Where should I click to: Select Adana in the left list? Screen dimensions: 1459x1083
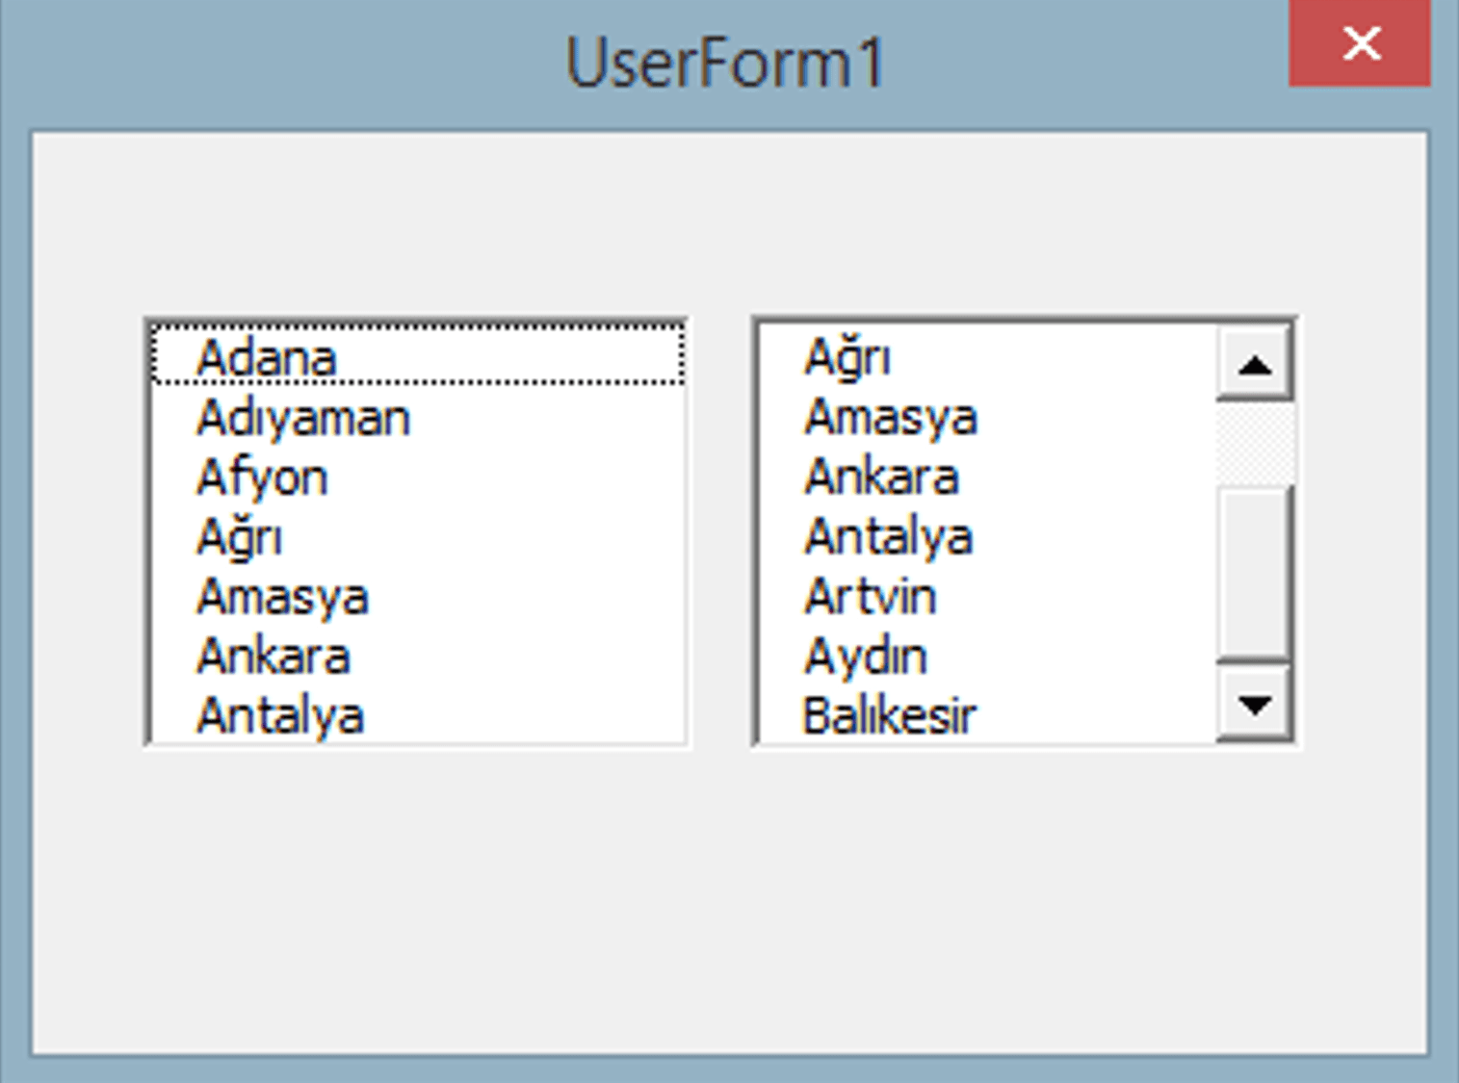pyautogui.click(x=418, y=356)
